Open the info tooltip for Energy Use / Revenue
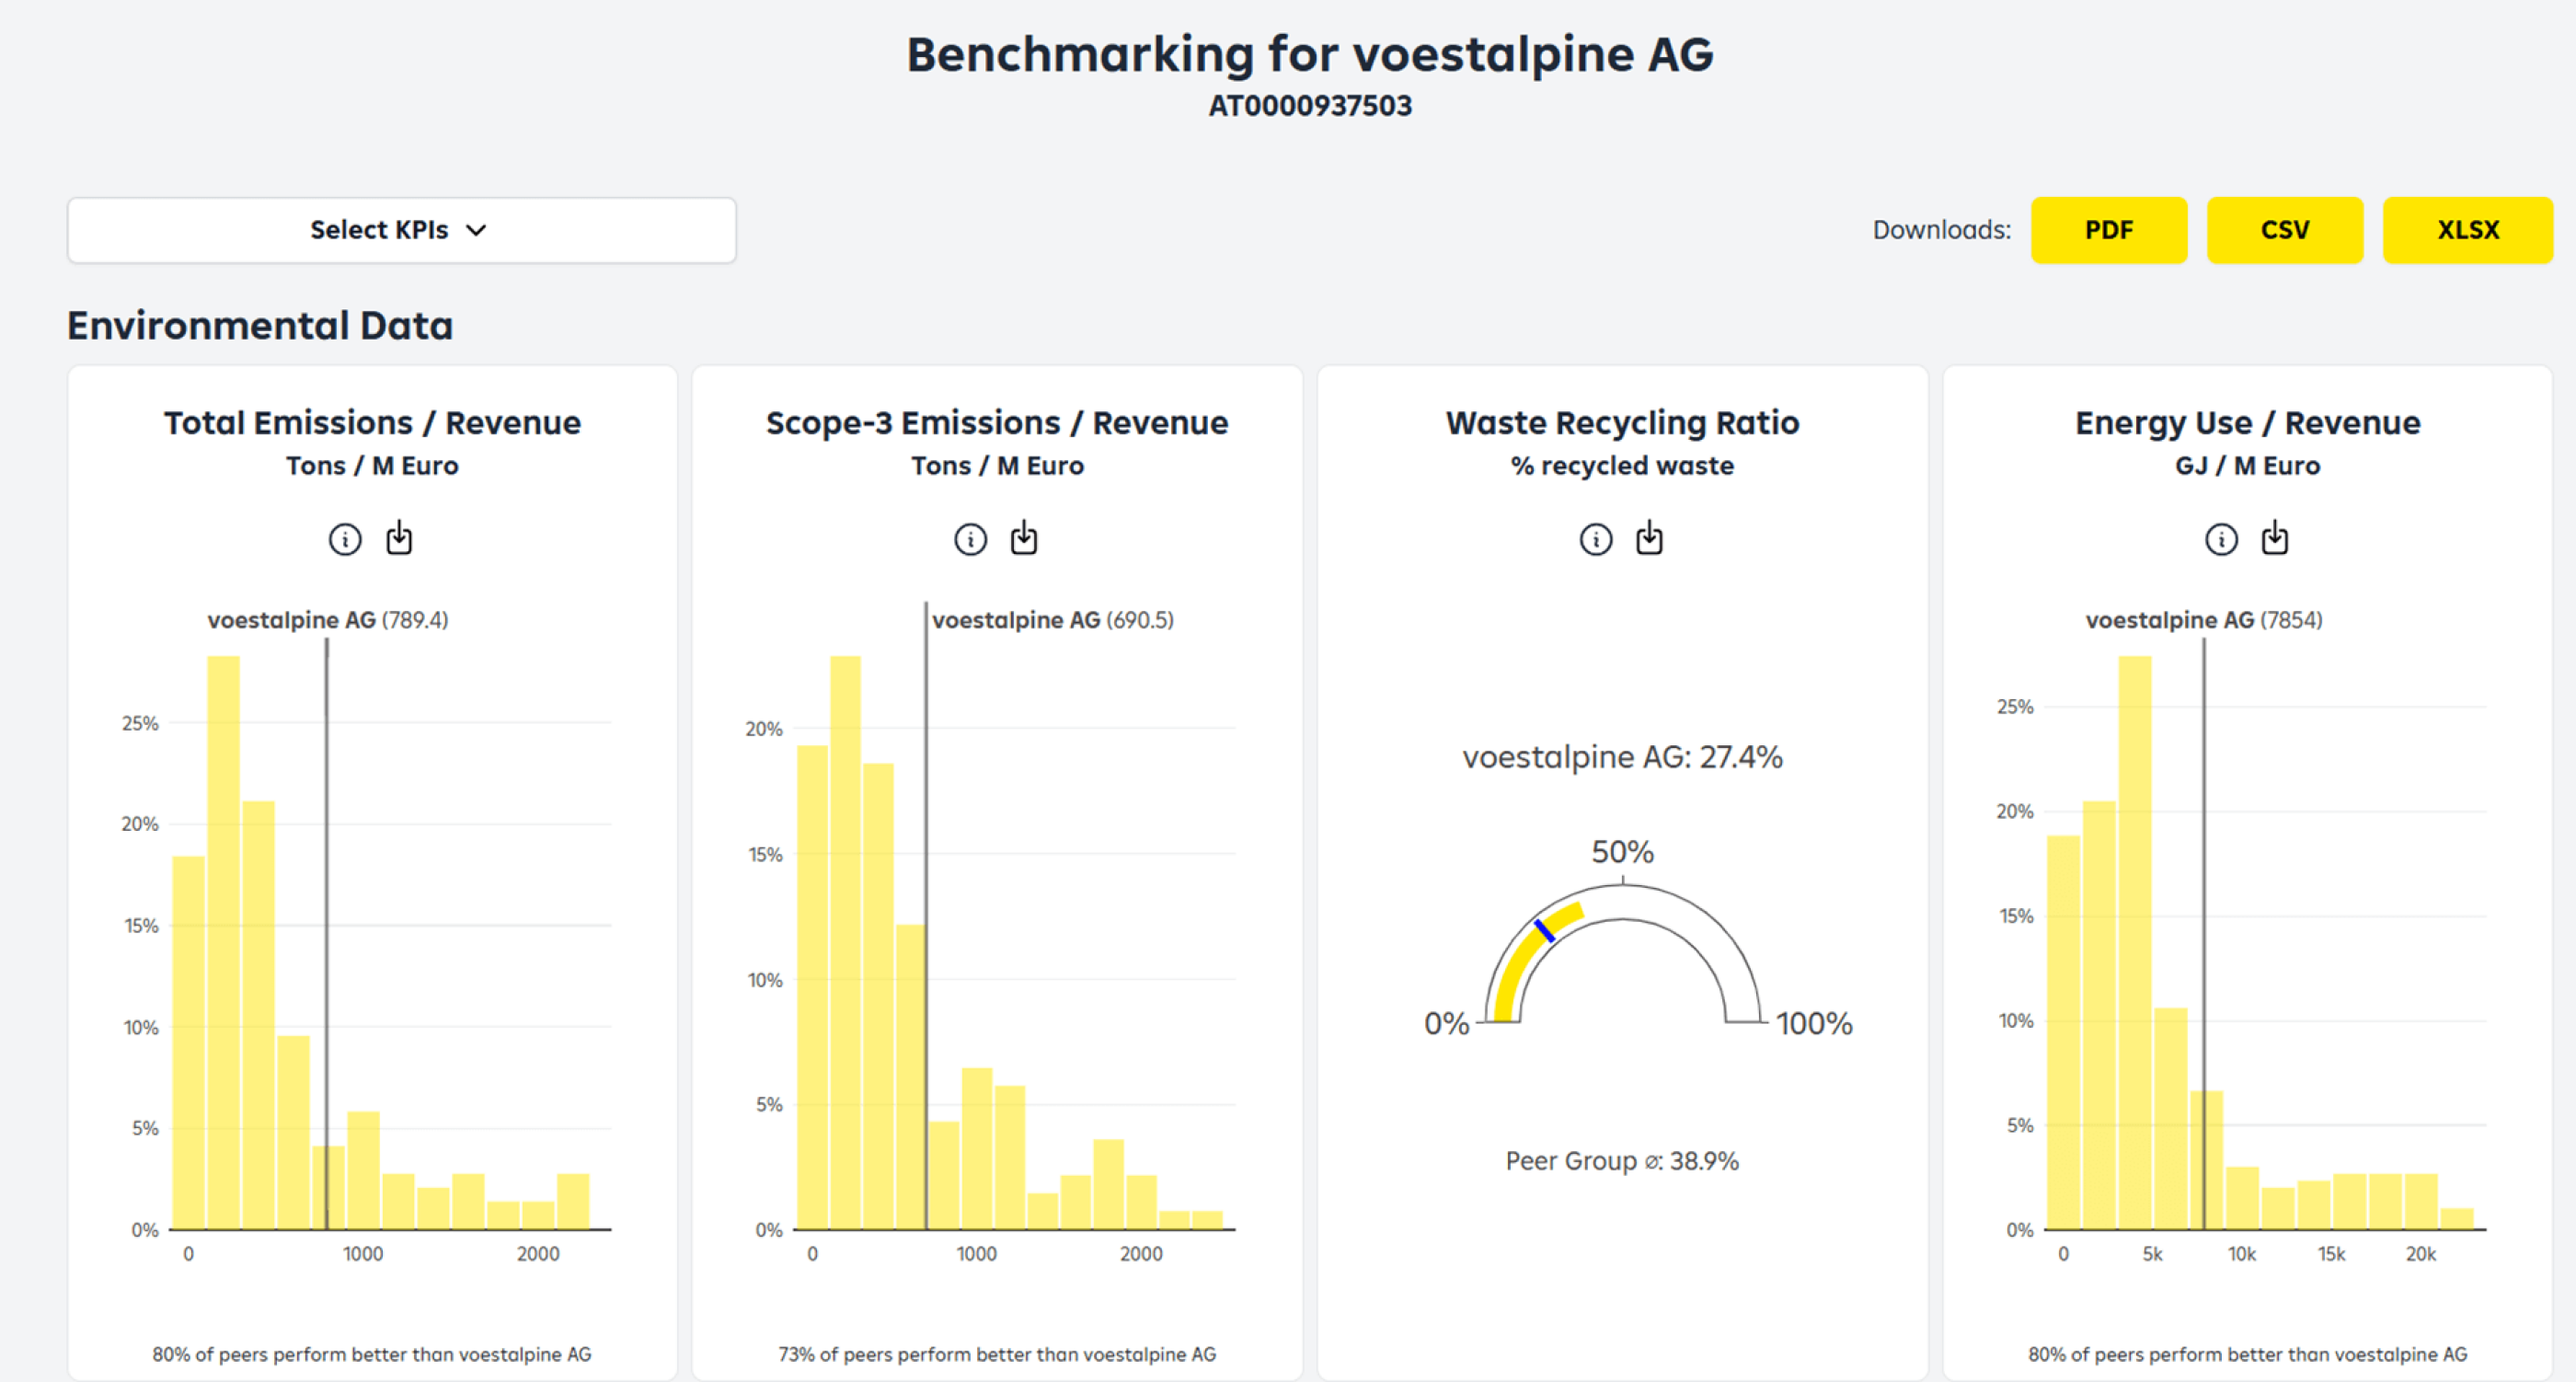The image size is (2576, 1382). (x=2220, y=537)
